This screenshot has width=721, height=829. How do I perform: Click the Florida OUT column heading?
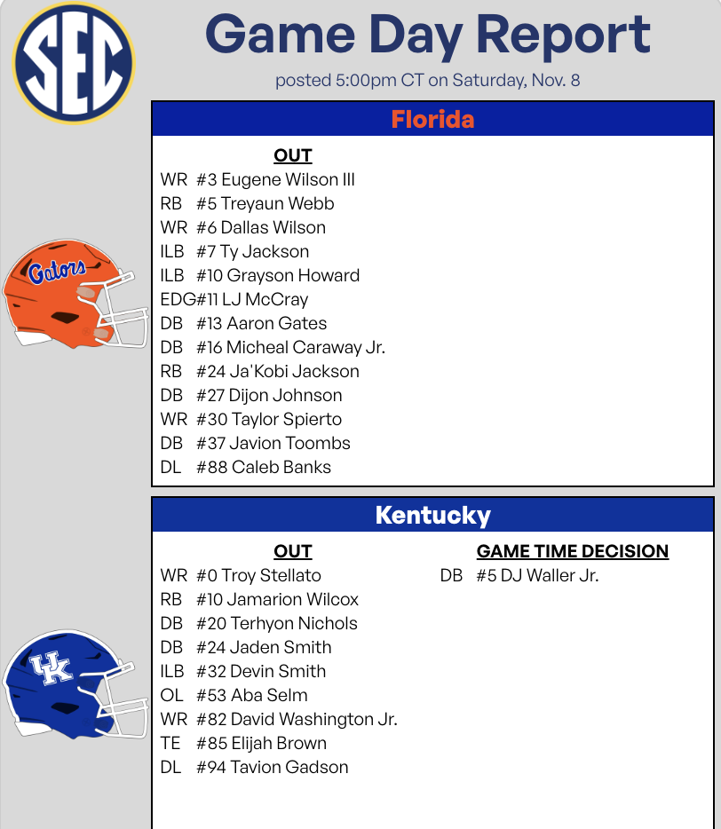[293, 155]
